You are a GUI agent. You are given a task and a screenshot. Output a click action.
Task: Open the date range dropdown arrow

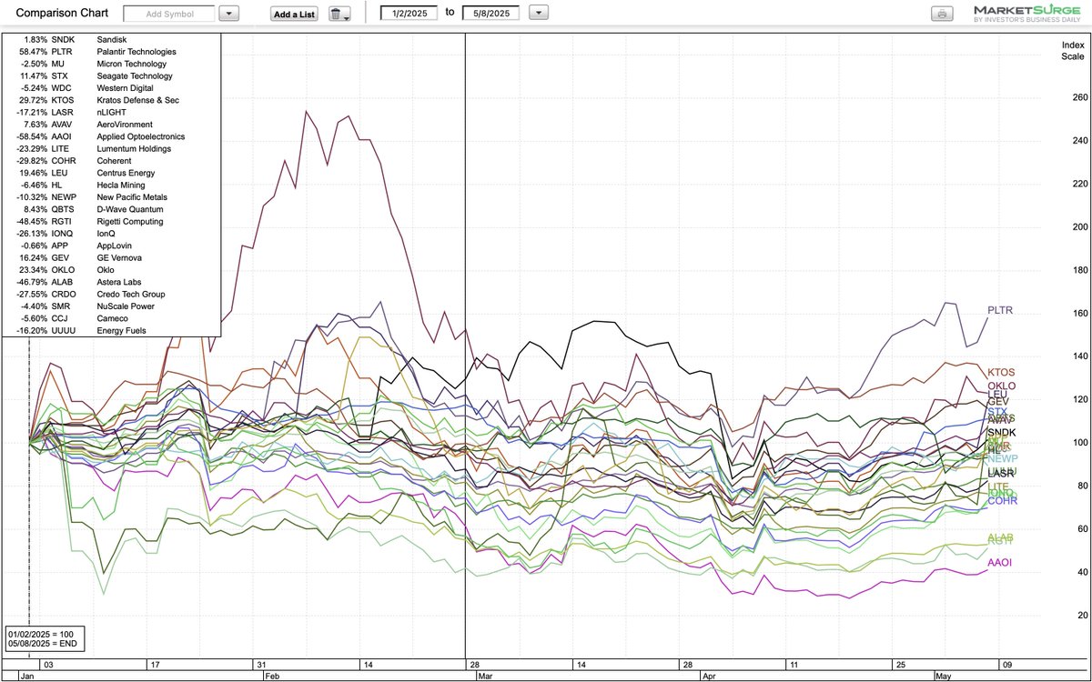(539, 13)
